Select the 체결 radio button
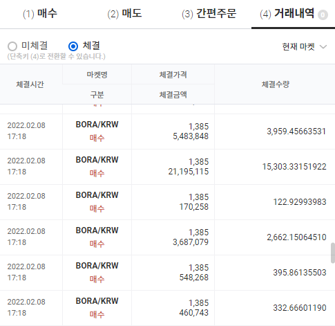The width and height of the screenshot is (335, 326). [x=73, y=46]
